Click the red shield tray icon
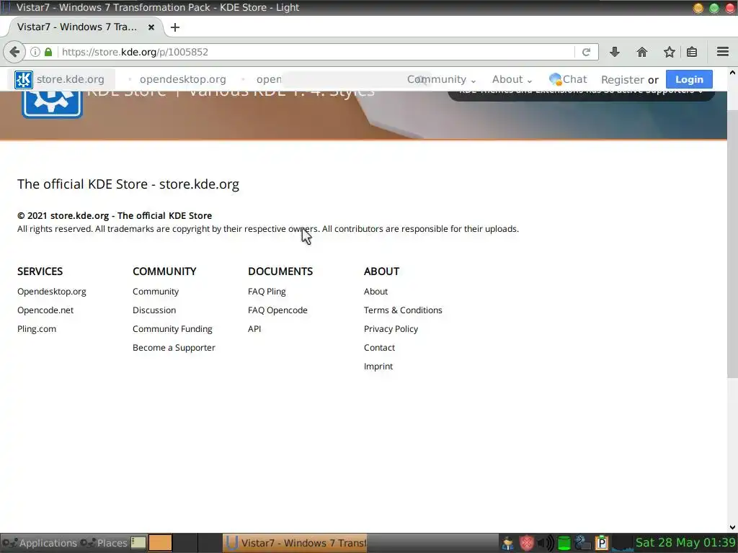Image resolution: width=738 pixels, height=553 pixels. click(x=527, y=543)
